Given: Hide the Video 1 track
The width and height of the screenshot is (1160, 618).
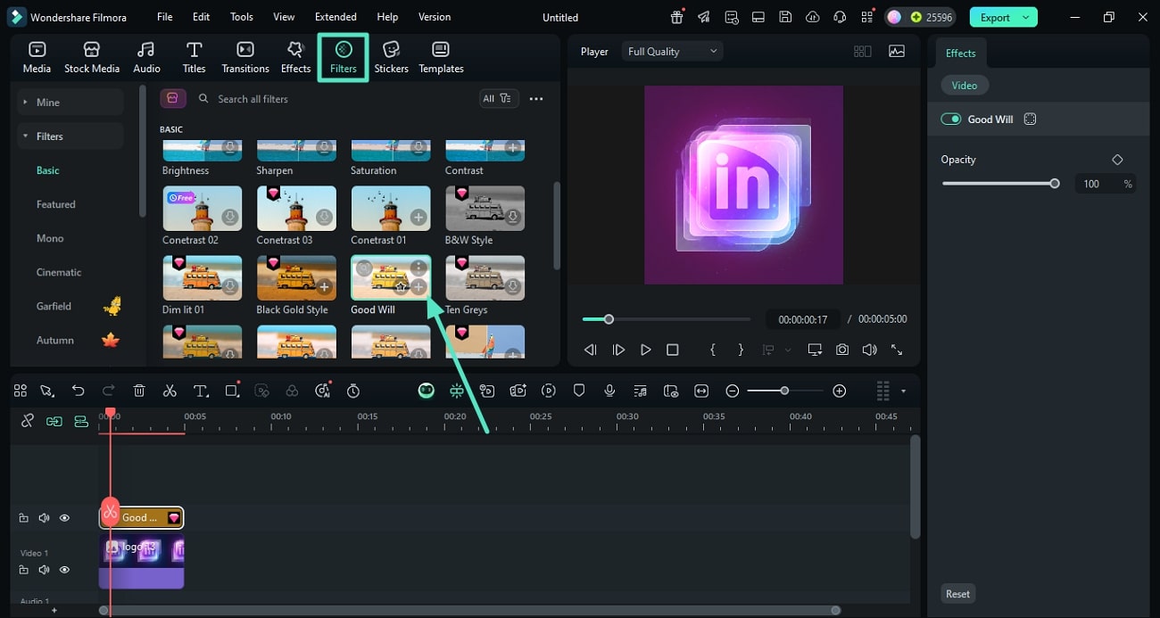Looking at the screenshot, I should click(x=64, y=569).
